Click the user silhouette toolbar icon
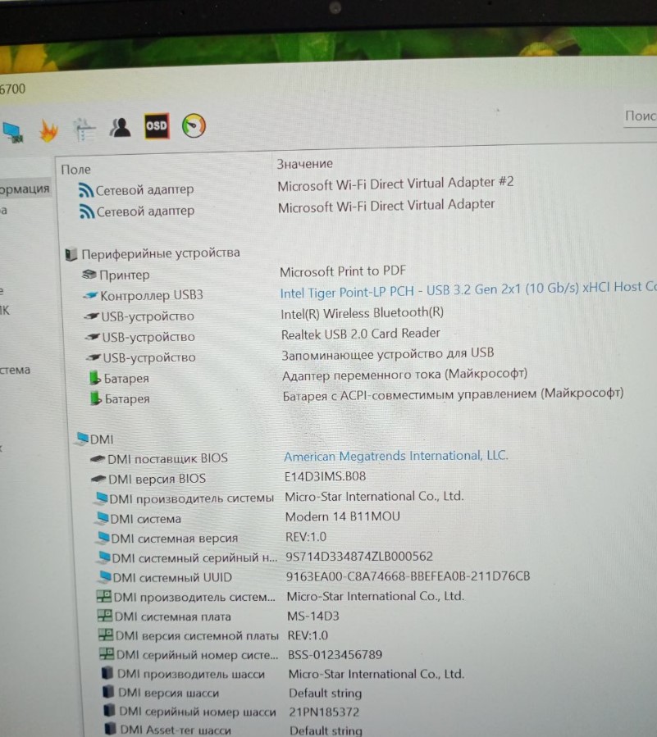This screenshot has height=737, width=657. point(121,127)
